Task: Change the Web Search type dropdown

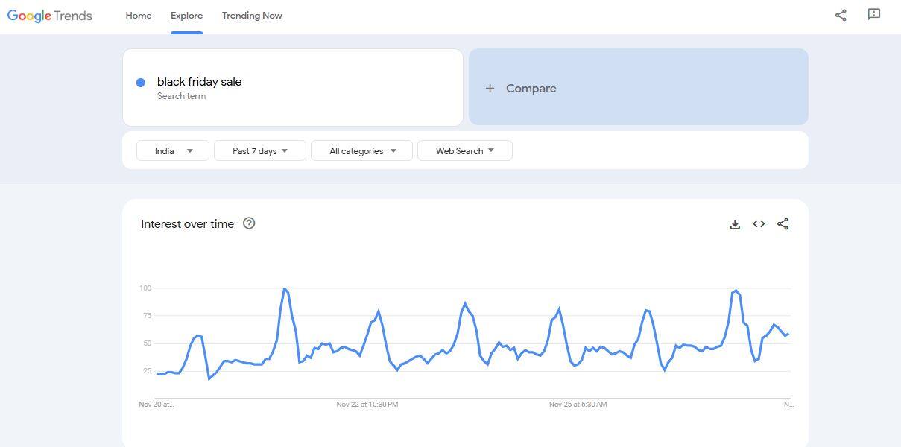Action: [x=464, y=150]
